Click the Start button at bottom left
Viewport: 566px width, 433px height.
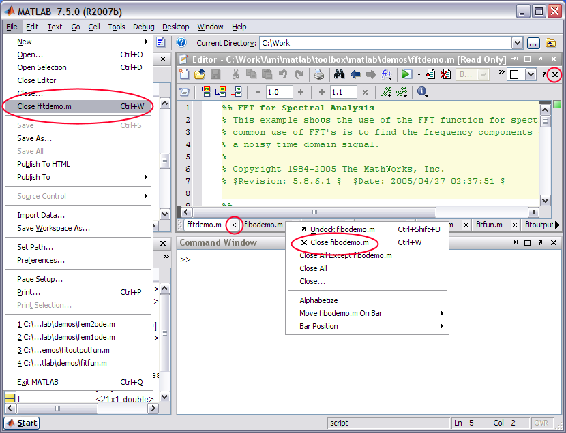(x=21, y=423)
